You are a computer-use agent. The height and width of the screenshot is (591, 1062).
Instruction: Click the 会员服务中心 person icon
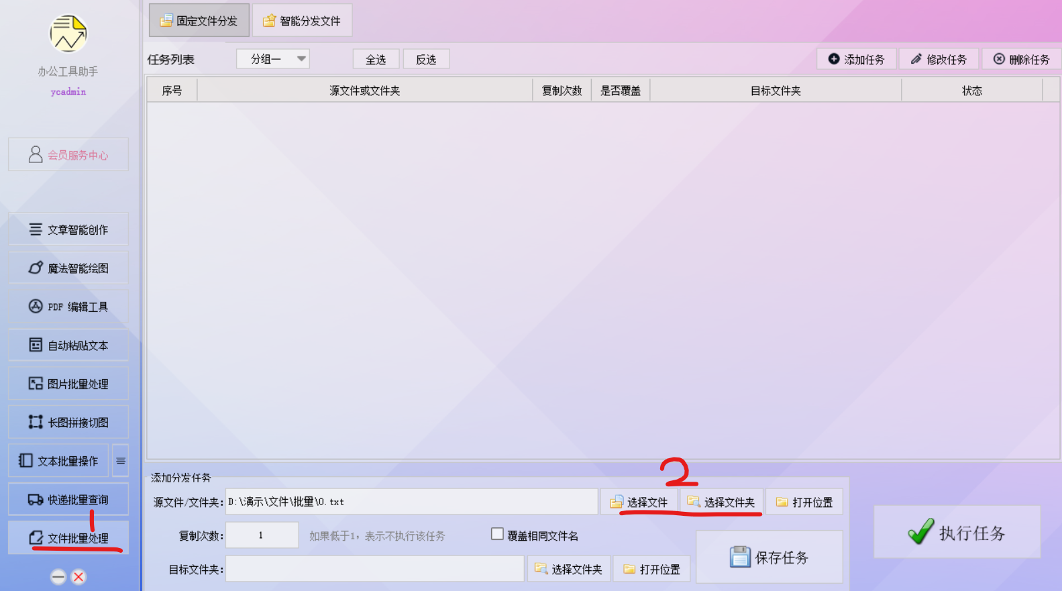point(36,154)
